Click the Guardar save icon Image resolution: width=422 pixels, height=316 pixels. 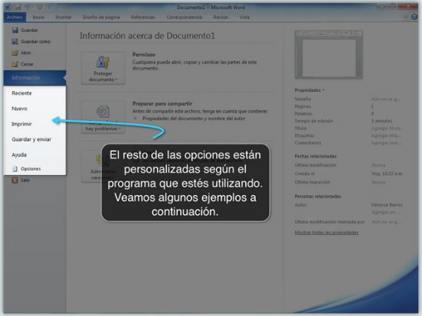point(15,30)
